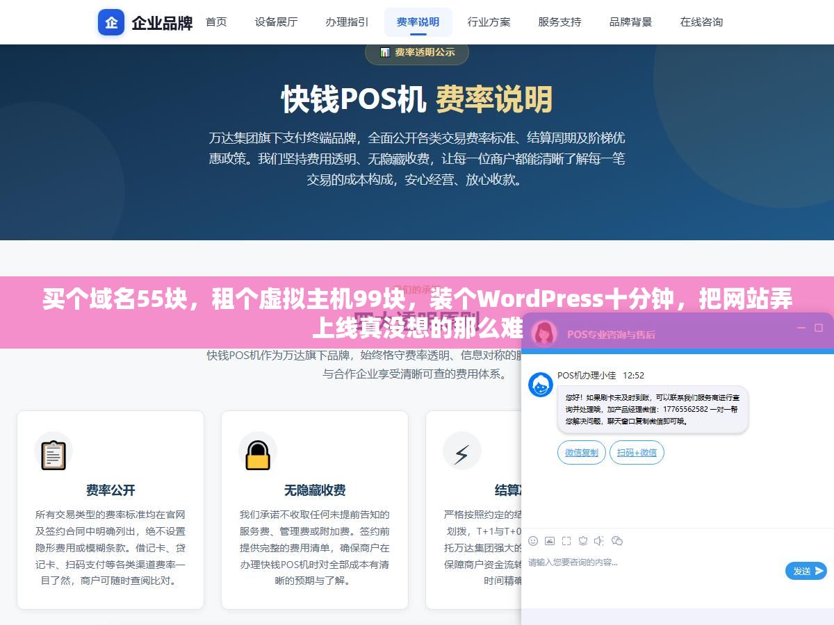834x625 pixels.
Task: Click the pink overlay banner about WordPress
Action: click(417, 312)
